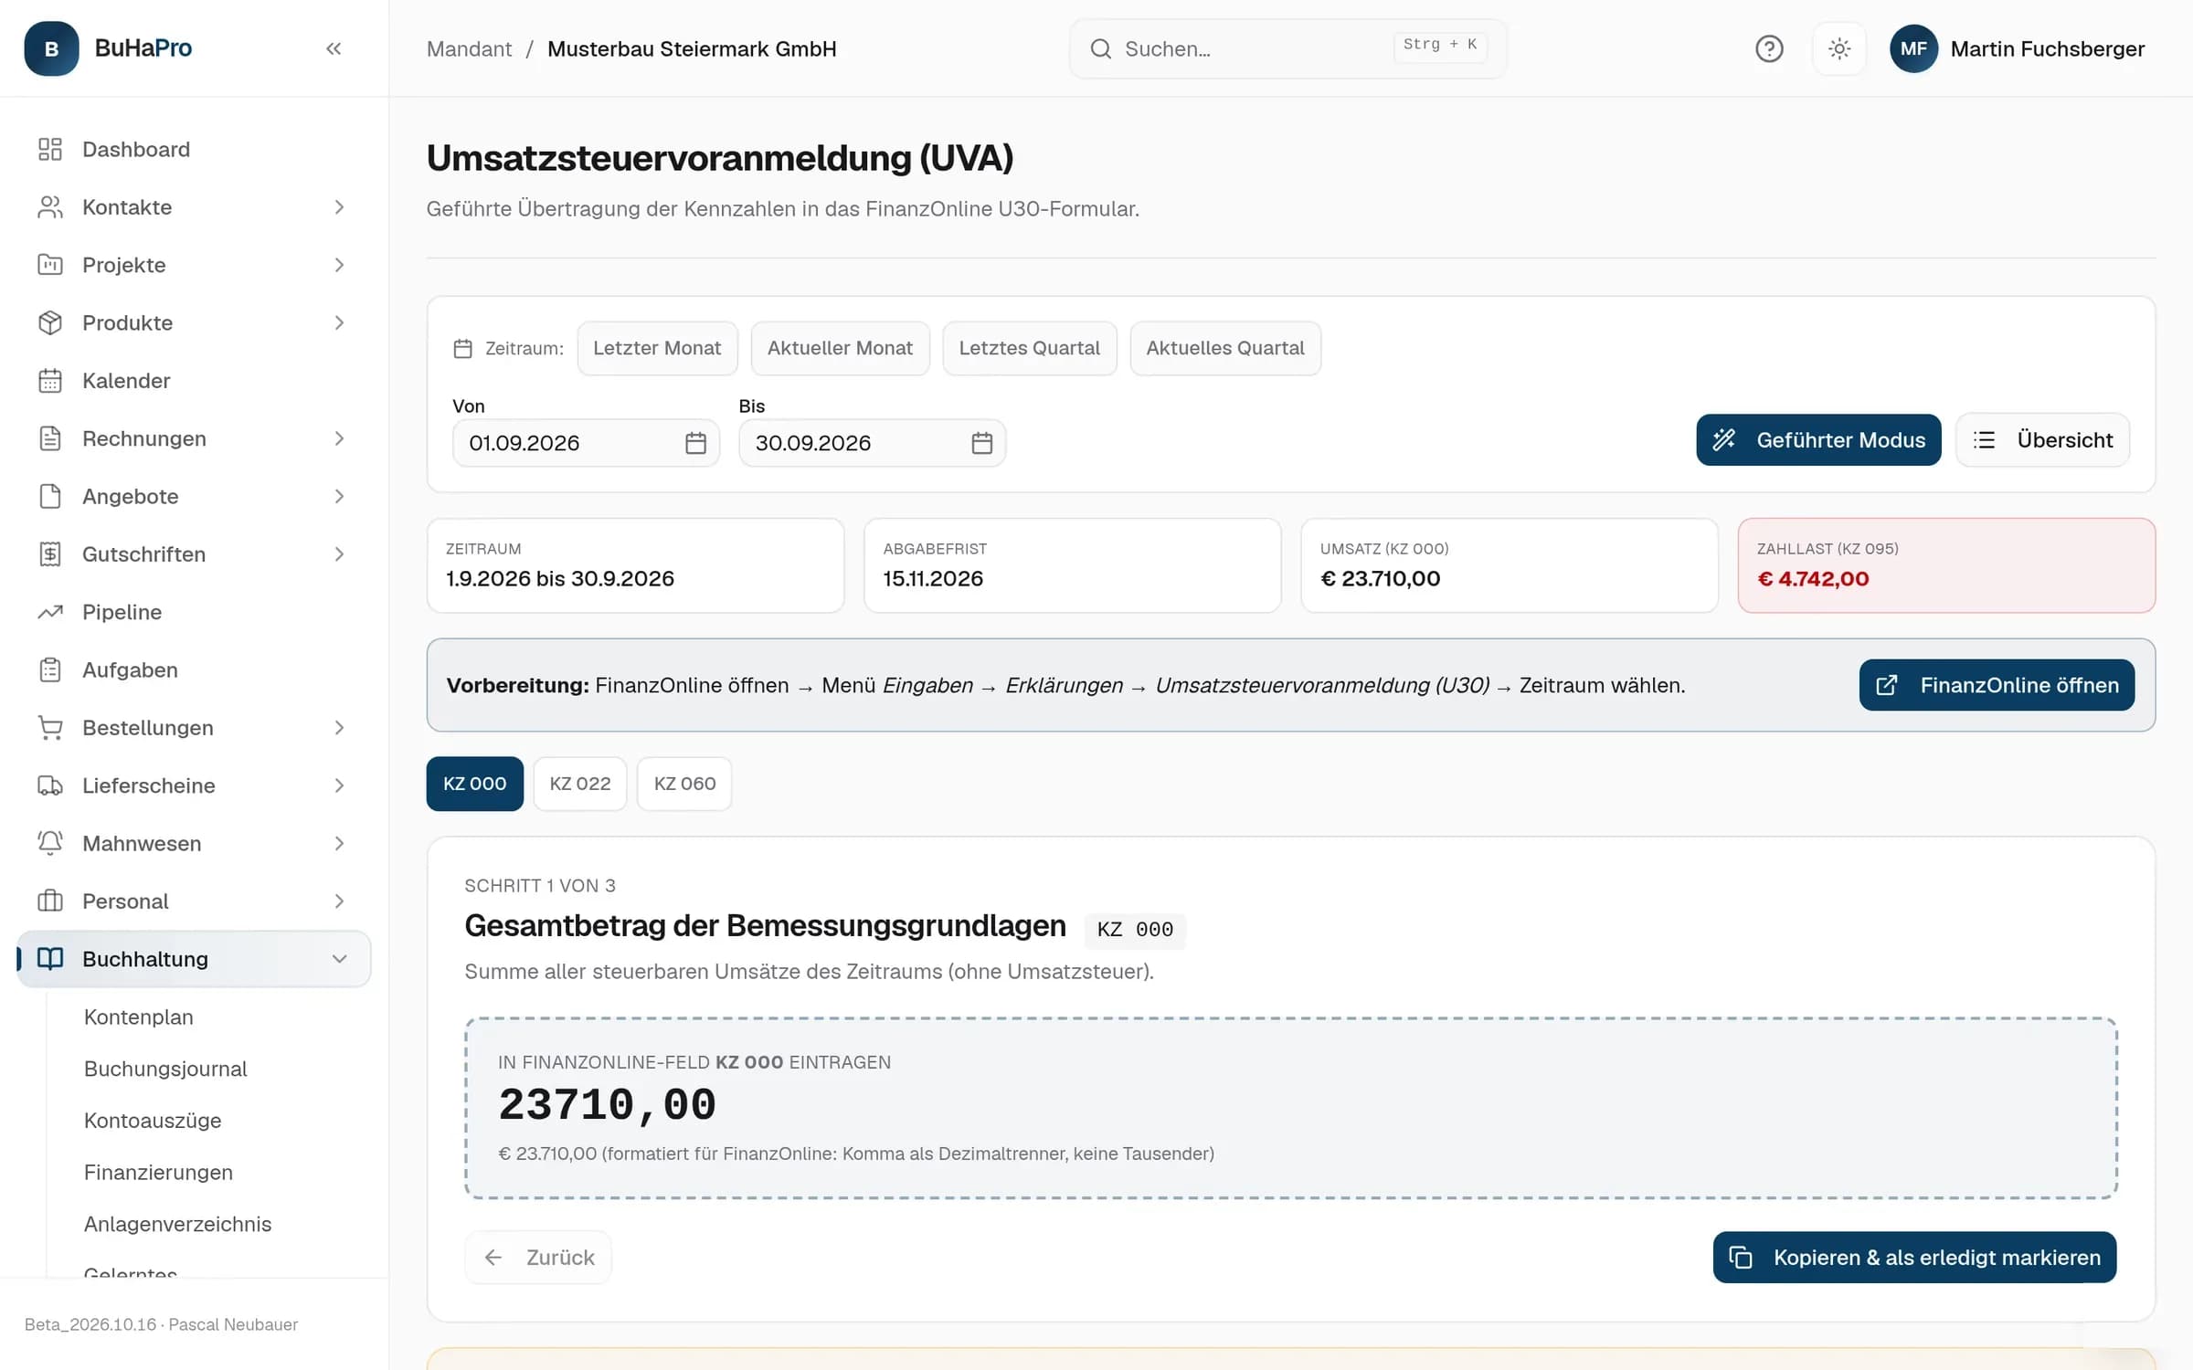
Task: Select the Letzter Monat period
Action: point(657,348)
